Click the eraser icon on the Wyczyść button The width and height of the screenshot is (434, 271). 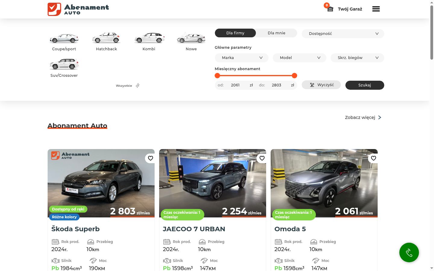point(312,85)
